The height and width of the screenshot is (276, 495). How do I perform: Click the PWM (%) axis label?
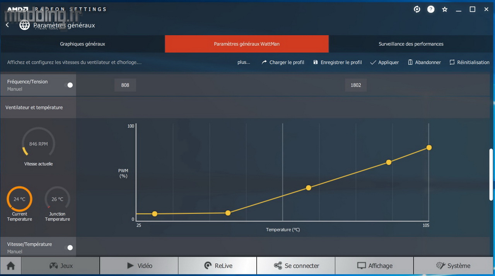[123, 173]
